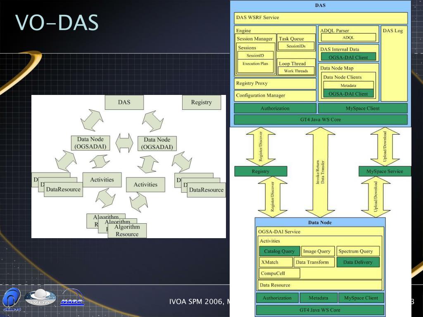The height and width of the screenshot is (317, 423).
Task: Select Metadata inside Data Node Clients
Action: coord(348,85)
